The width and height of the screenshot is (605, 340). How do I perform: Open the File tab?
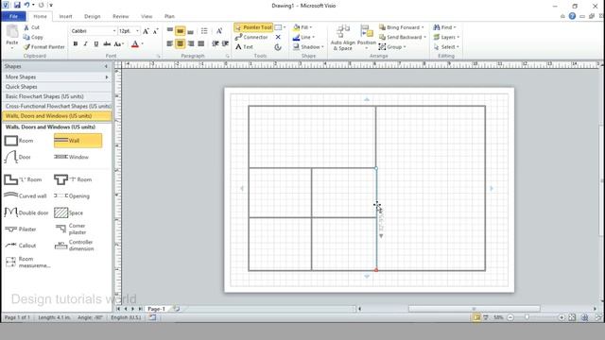click(x=13, y=17)
